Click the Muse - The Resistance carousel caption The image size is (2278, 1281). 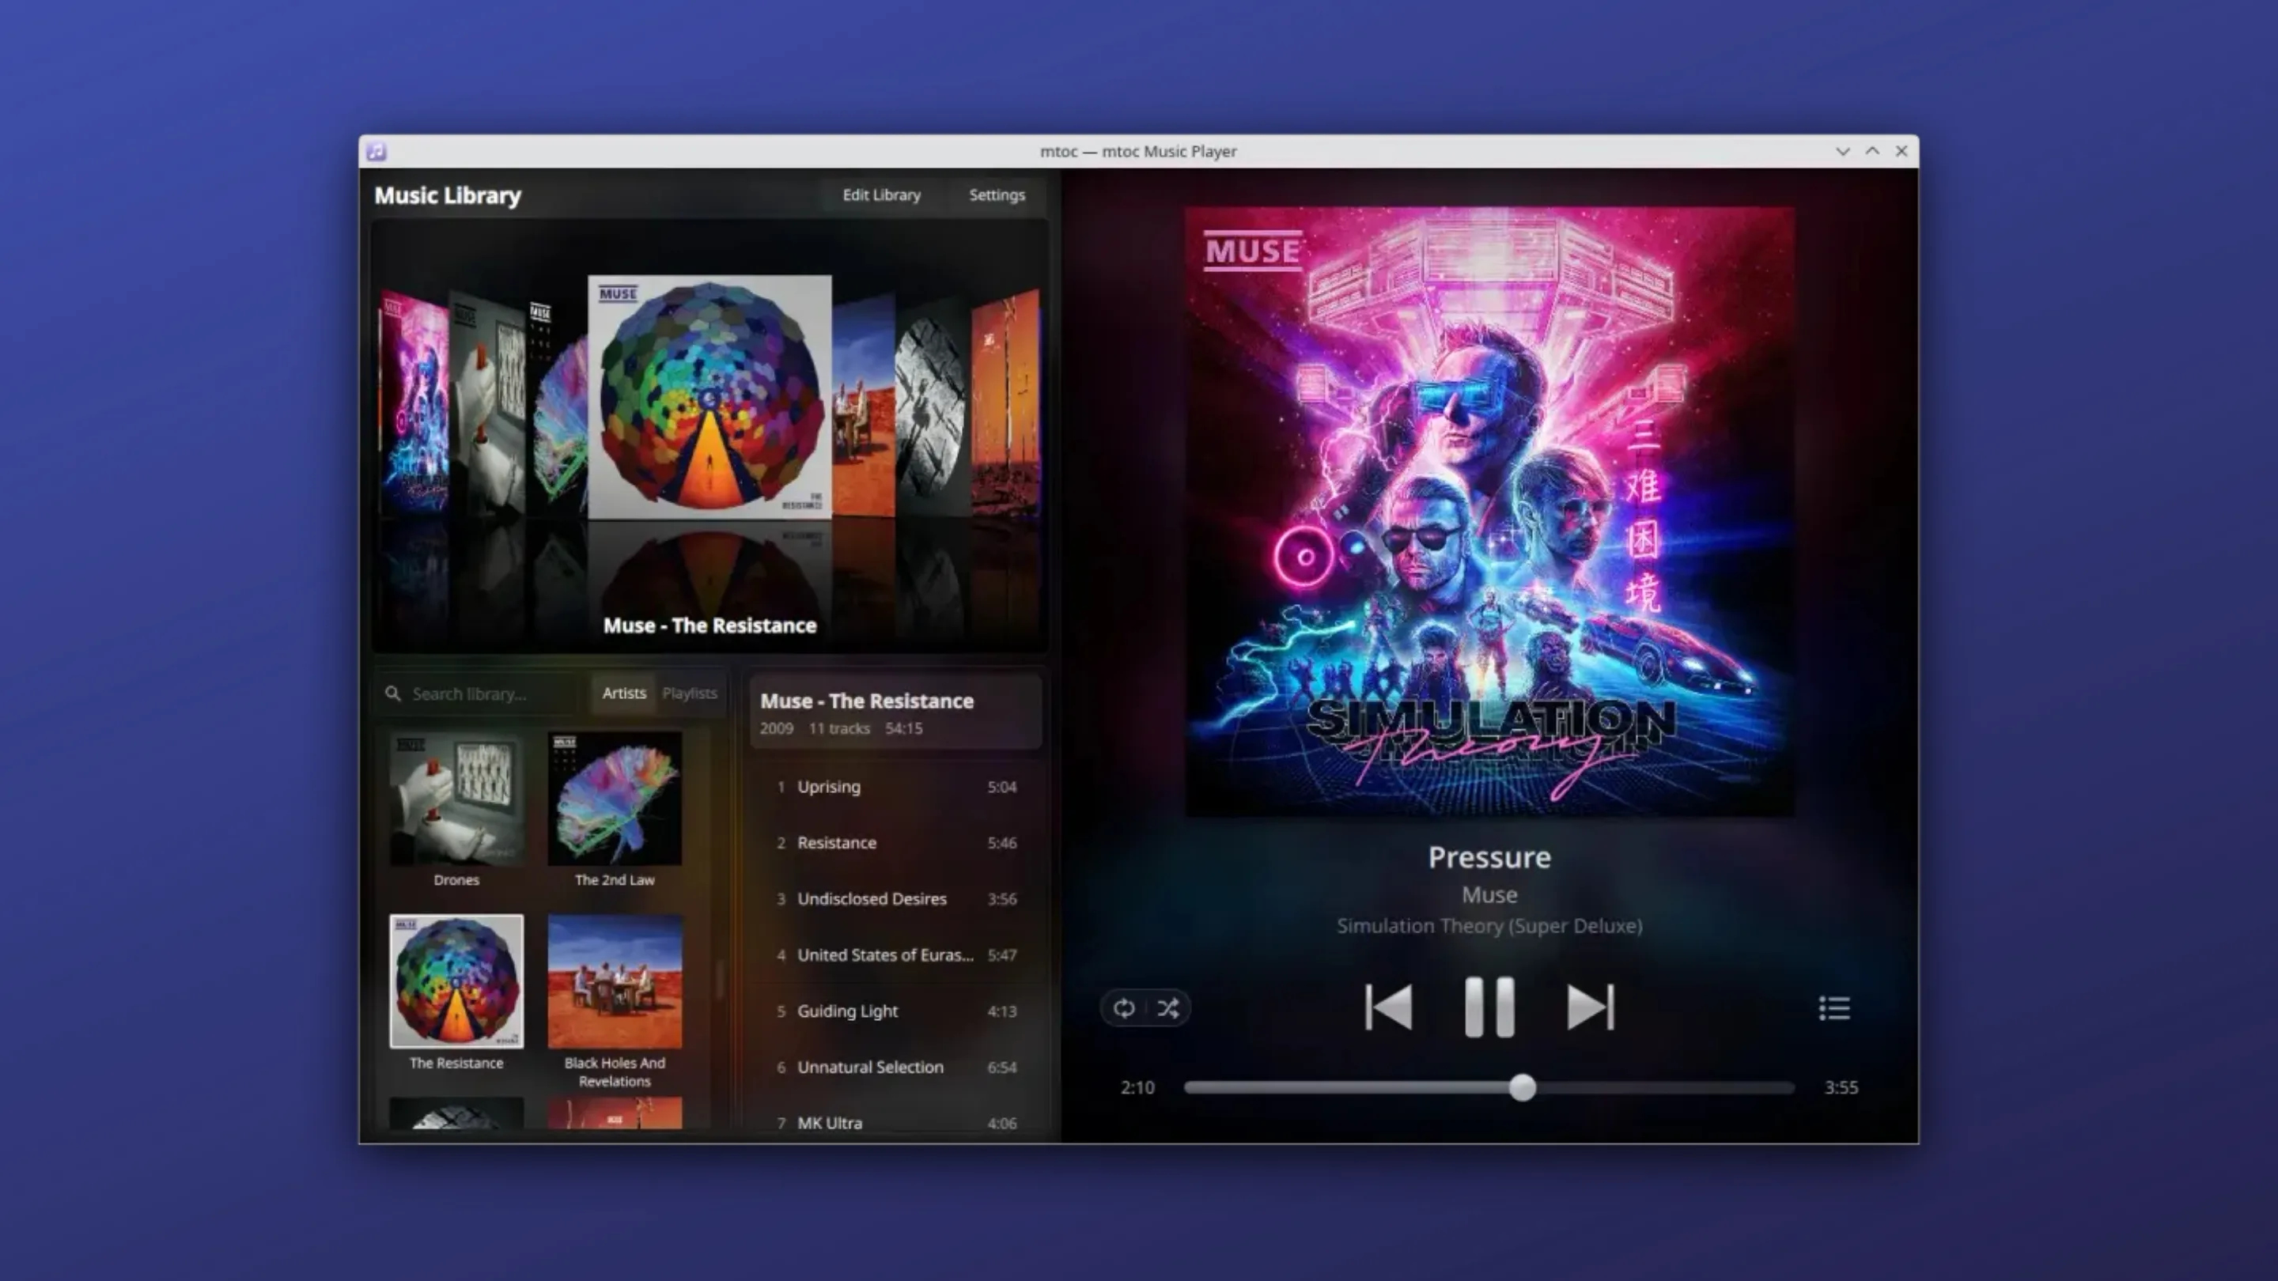coord(710,625)
